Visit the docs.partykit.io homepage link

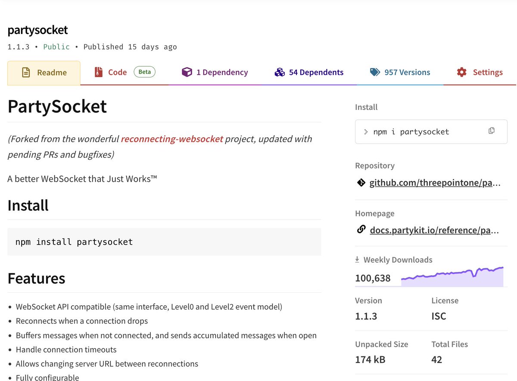point(434,230)
